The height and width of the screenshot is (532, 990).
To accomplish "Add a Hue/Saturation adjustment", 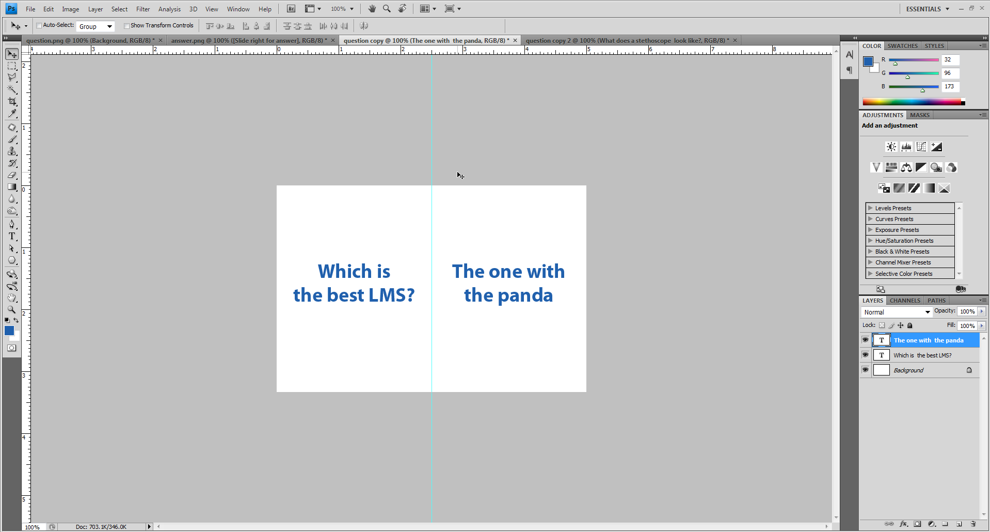I will 891,167.
